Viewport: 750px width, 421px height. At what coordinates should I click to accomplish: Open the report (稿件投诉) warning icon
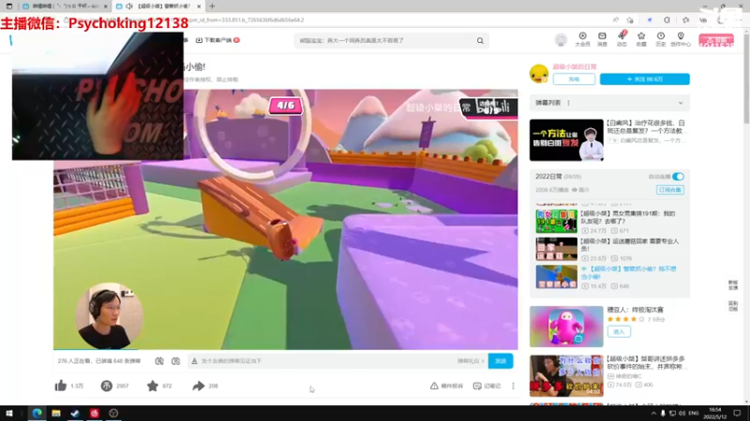[434, 385]
